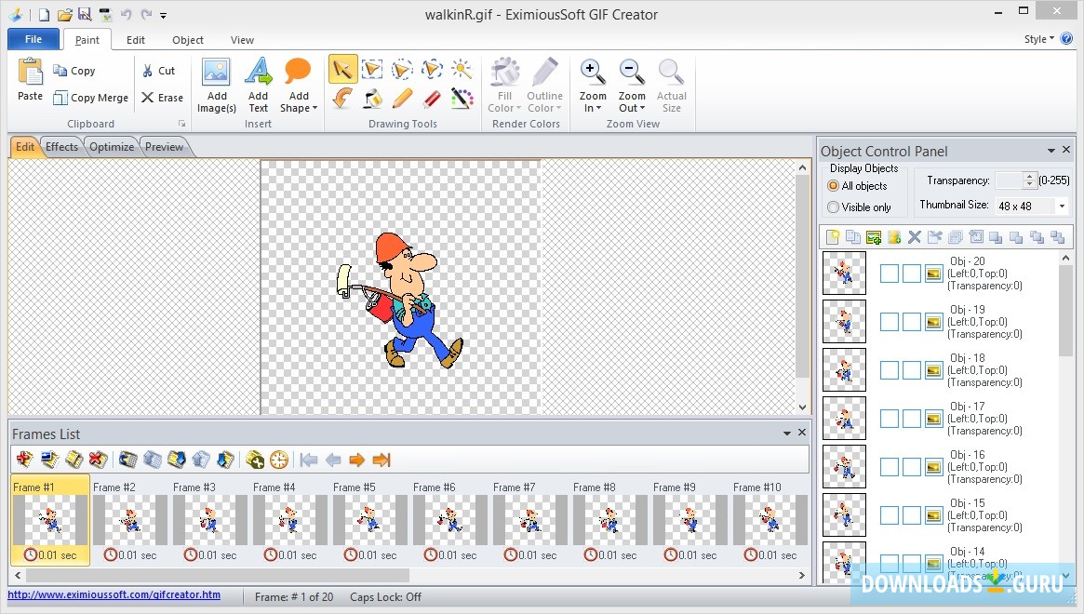Select the All objects radio button
This screenshot has height=614, width=1084.
tap(835, 186)
